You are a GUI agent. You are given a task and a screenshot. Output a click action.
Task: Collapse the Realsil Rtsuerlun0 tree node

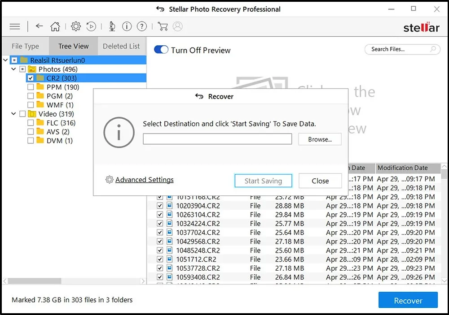[x=5, y=60]
